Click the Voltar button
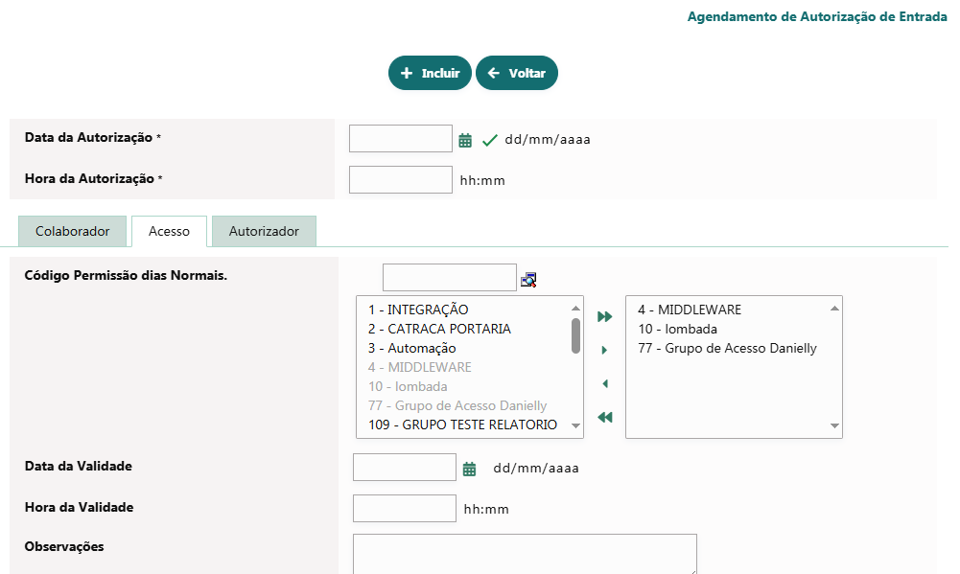The width and height of the screenshot is (960, 574). point(517,73)
